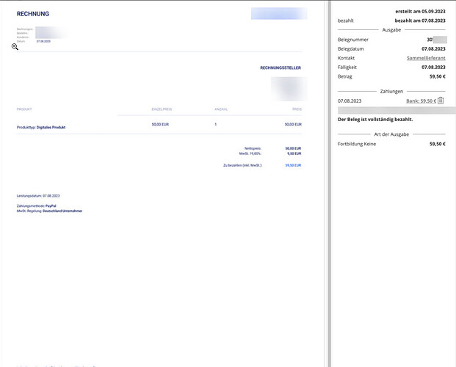Click the zoom-out magnifier icon on invoice
The image size is (456, 367).
15,47
